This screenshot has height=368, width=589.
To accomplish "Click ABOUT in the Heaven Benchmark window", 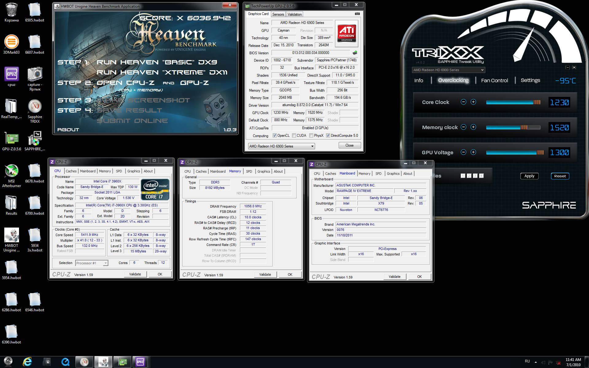I will [x=68, y=130].
